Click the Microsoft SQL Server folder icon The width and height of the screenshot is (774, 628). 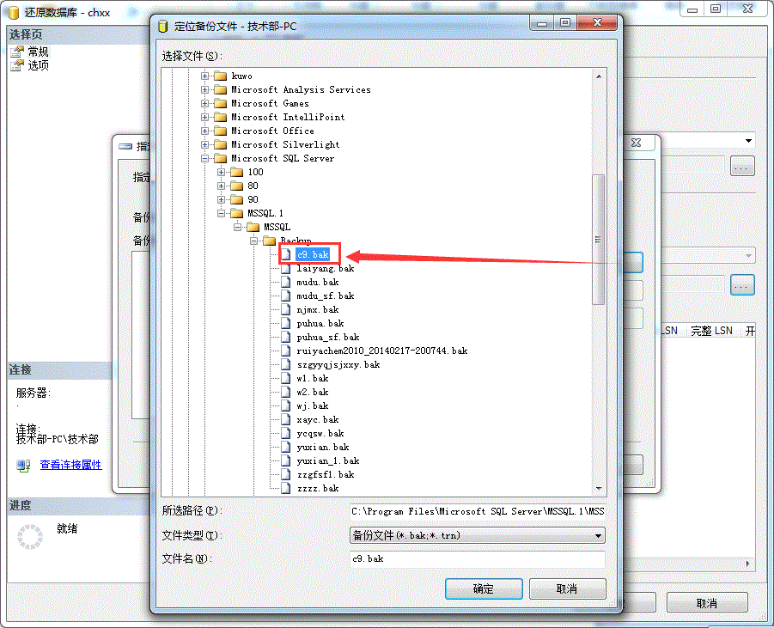coord(221,158)
